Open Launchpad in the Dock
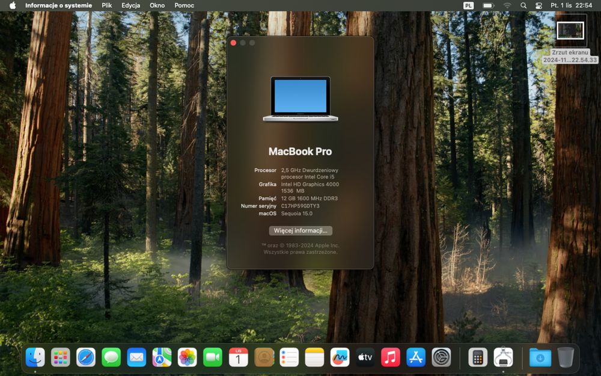 [x=61, y=357]
